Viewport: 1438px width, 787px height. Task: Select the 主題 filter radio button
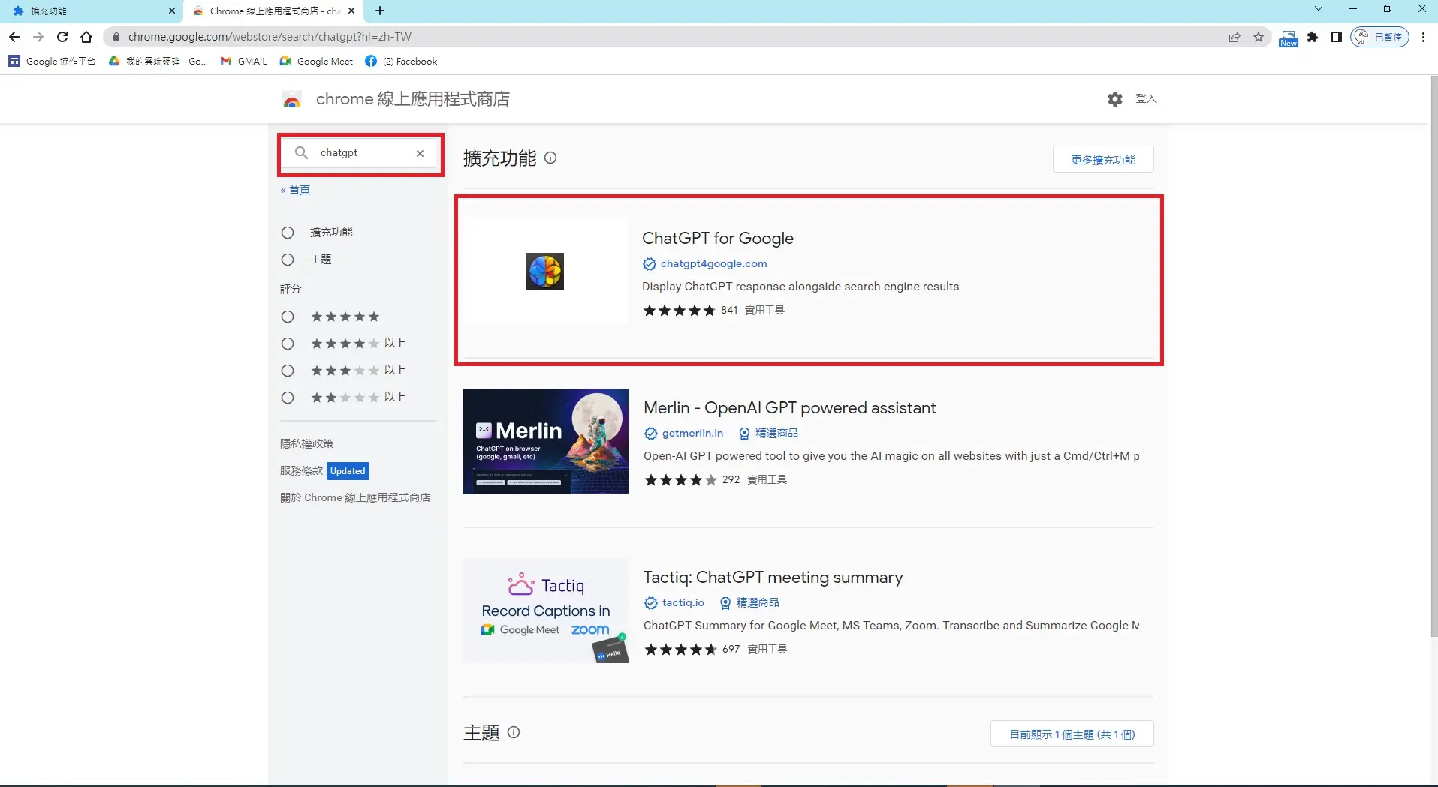click(288, 260)
